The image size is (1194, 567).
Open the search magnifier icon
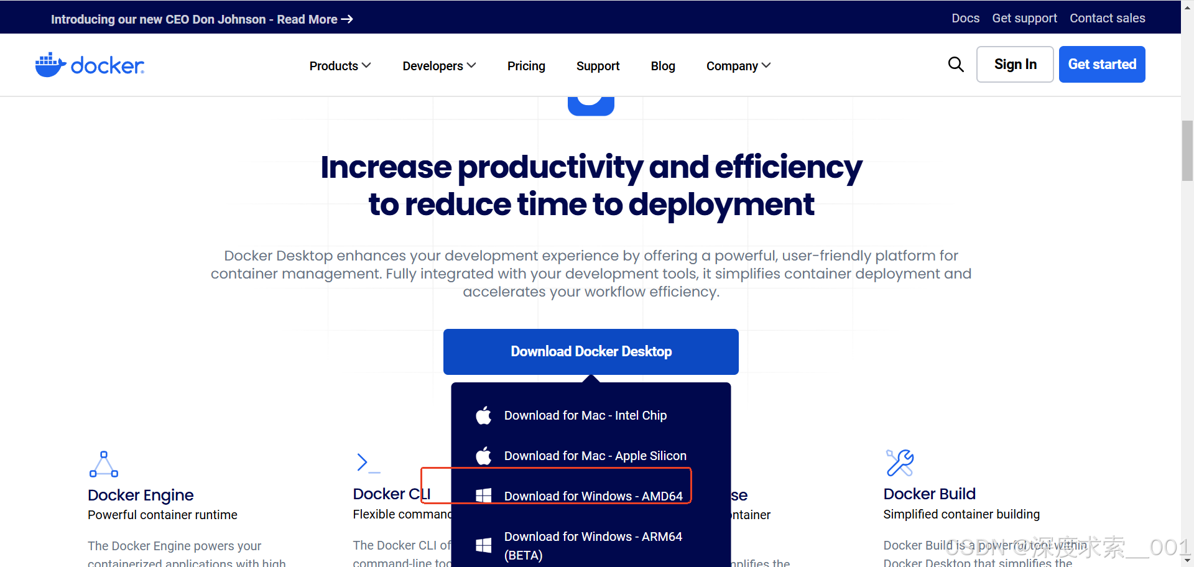point(956,64)
